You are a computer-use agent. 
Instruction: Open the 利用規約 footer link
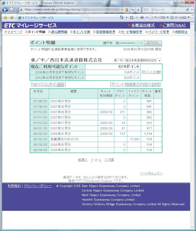pos(14,186)
